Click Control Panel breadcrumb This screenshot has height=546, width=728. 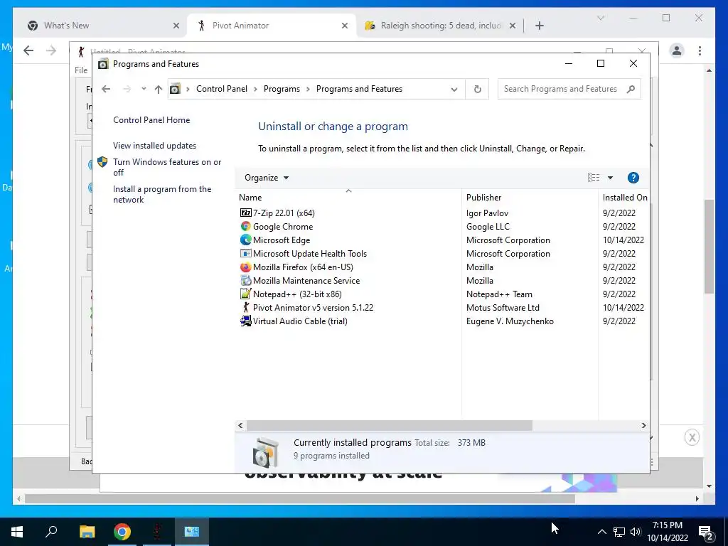[222, 89]
